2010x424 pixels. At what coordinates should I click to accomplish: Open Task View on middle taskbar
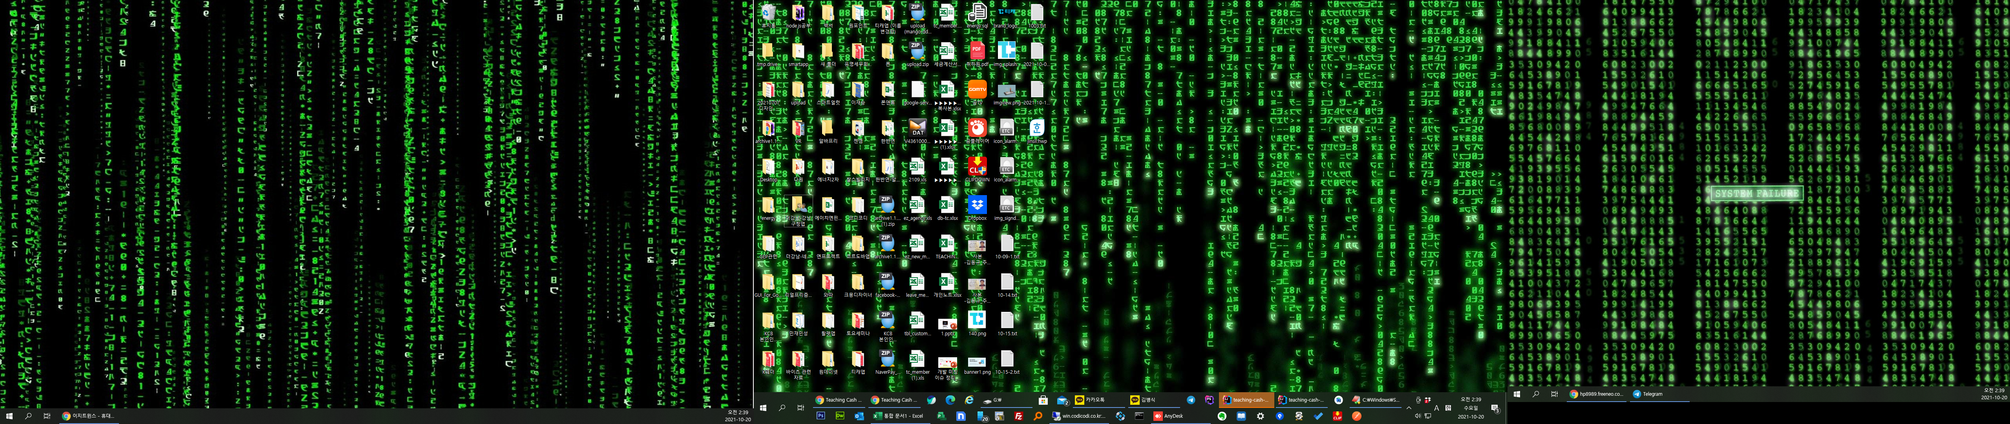point(800,408)
